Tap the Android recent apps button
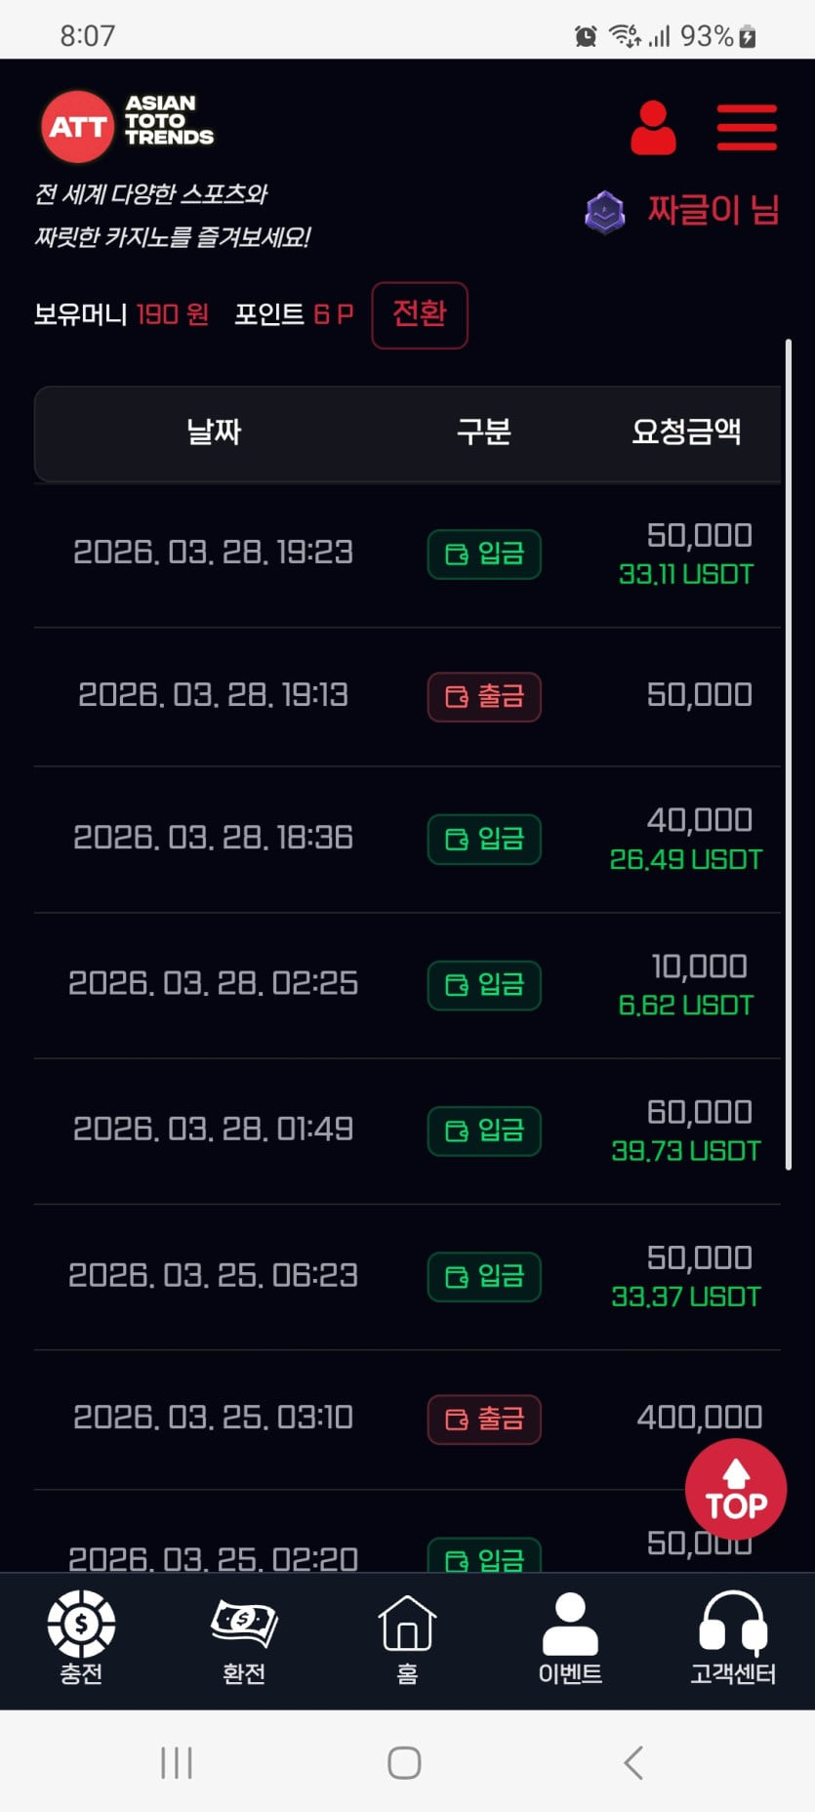 click(177, 1762)
